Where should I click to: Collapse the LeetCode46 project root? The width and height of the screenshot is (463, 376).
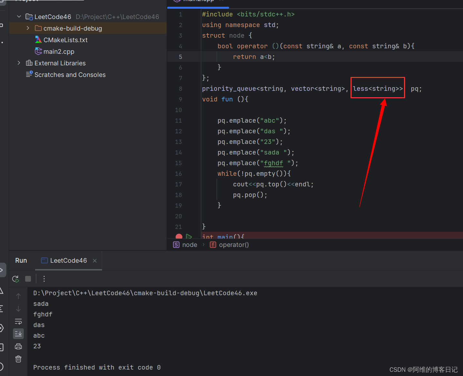click(19, 16)
